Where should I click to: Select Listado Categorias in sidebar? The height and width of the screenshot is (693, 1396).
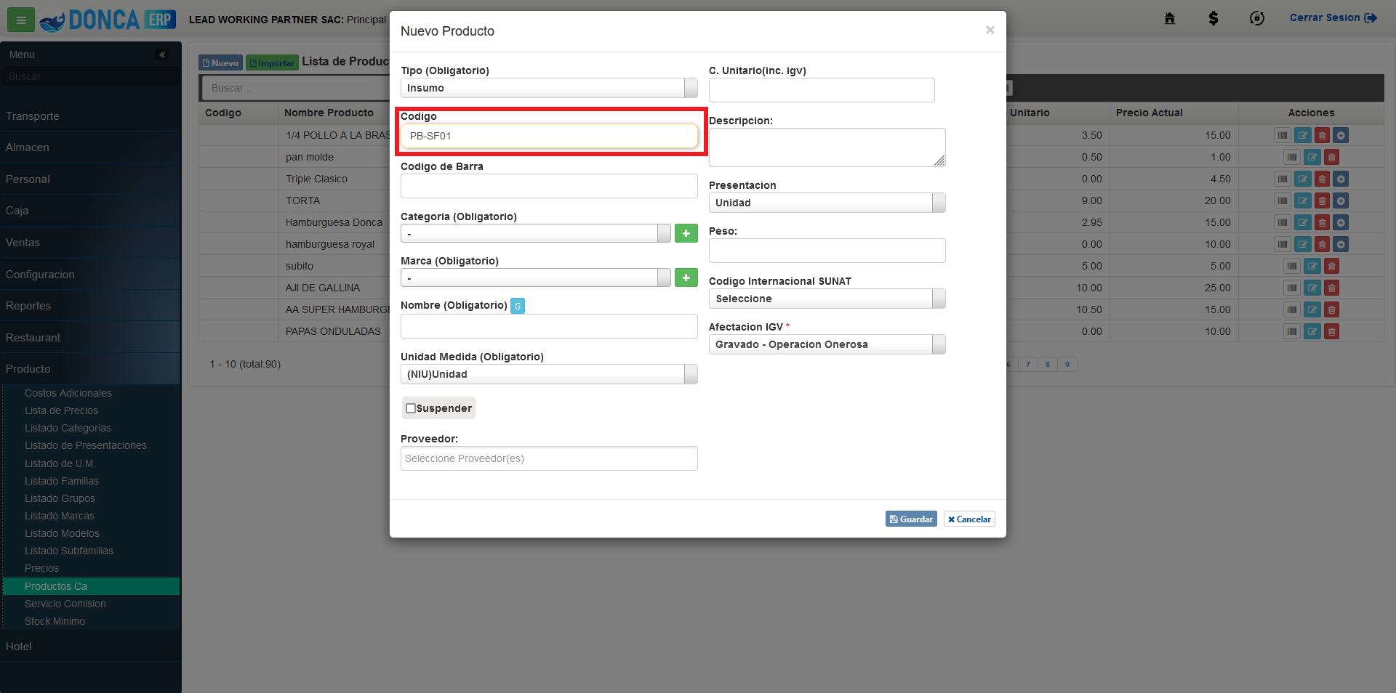[68, 428]
